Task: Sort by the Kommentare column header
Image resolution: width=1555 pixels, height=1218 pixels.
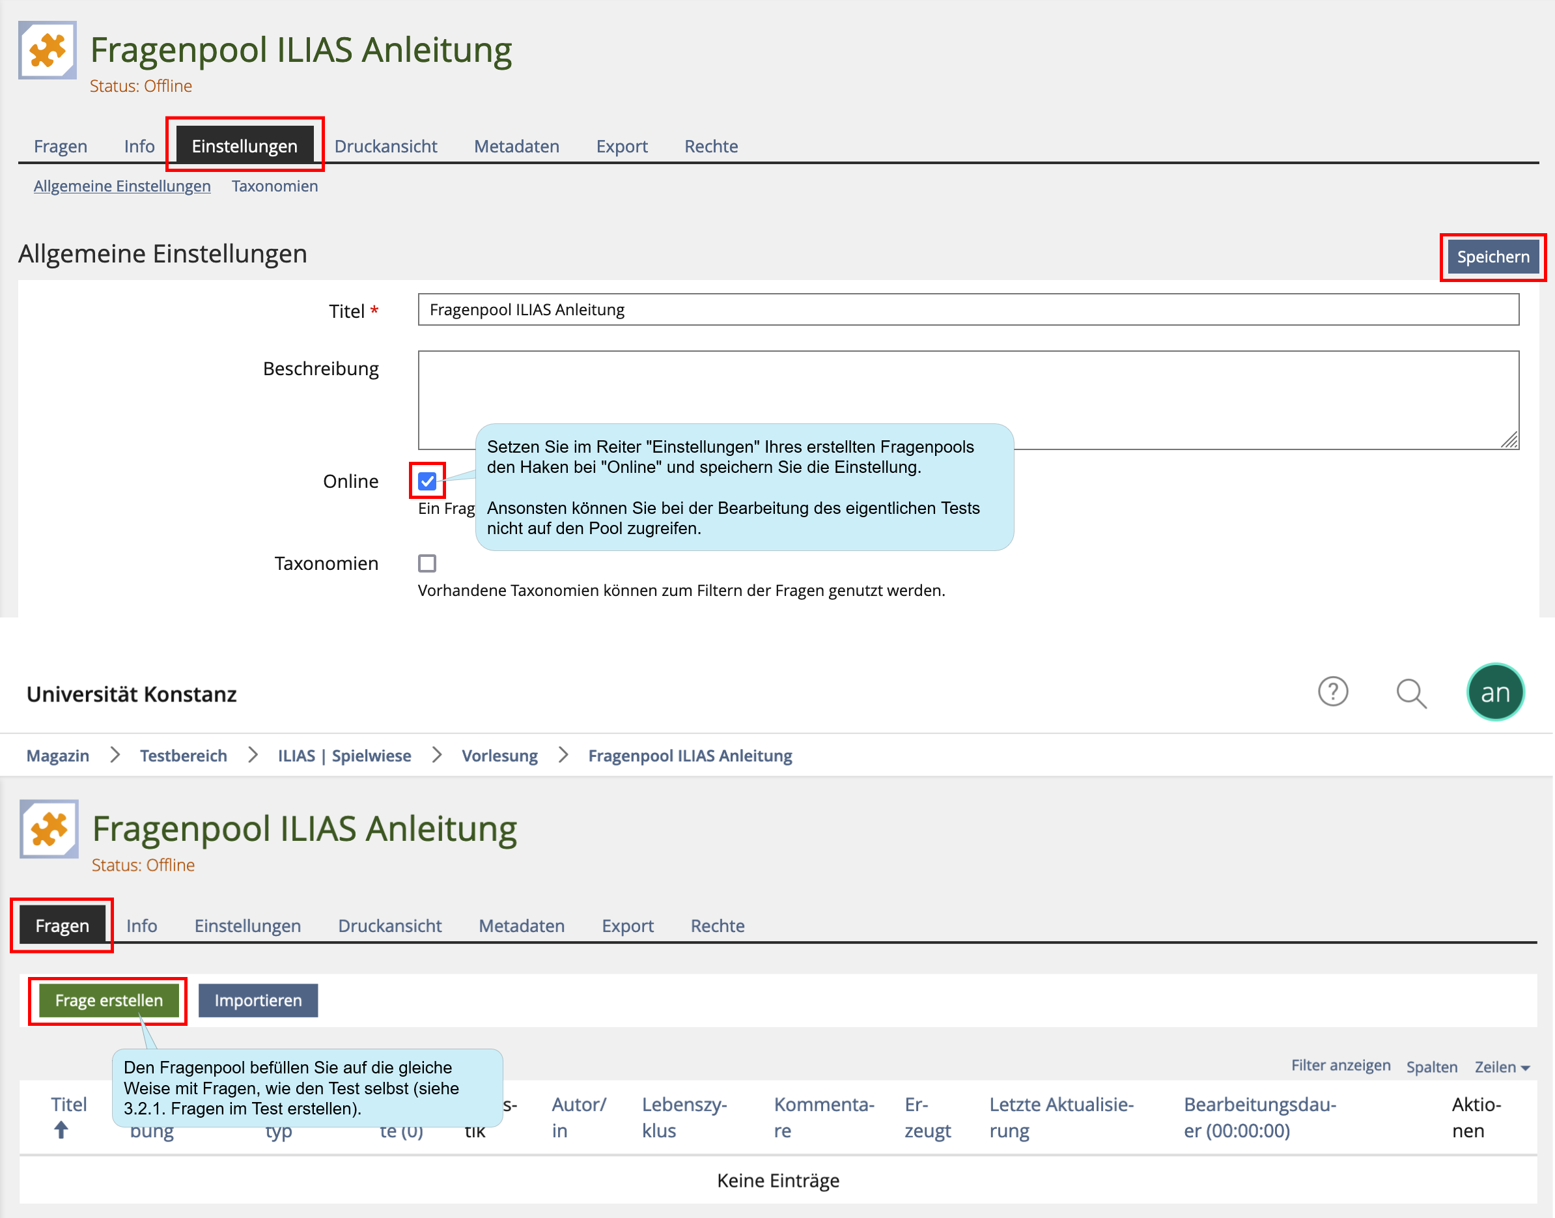Action: point(824,1118)
